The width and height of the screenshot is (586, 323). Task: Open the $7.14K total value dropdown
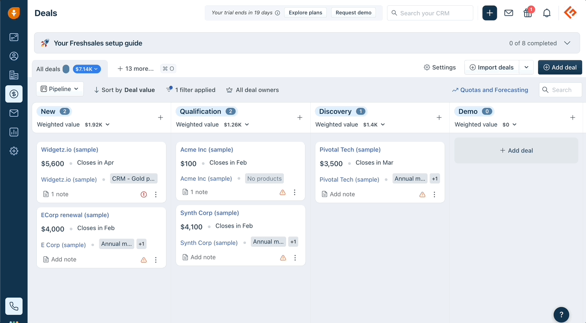click(x=87, y=69)
